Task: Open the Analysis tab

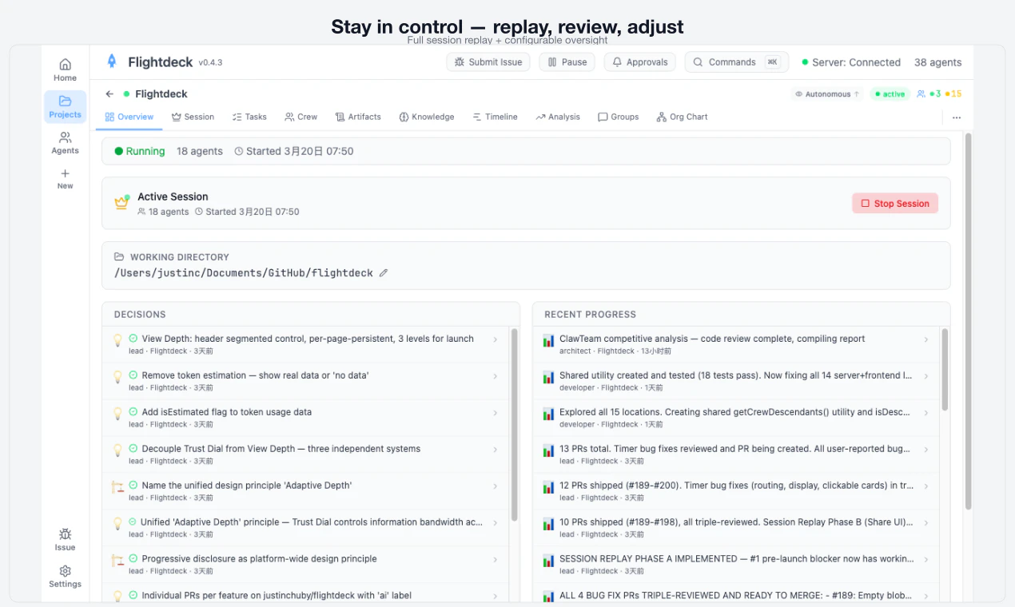Action: [x=558, y=117]
